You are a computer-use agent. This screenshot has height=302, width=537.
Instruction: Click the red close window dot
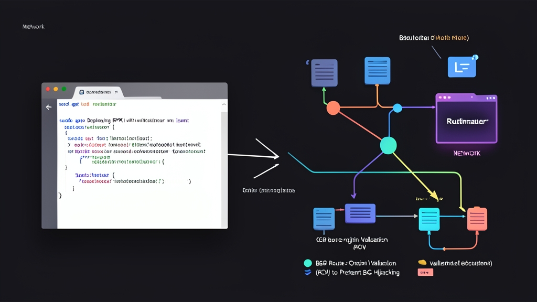point(48,89)
